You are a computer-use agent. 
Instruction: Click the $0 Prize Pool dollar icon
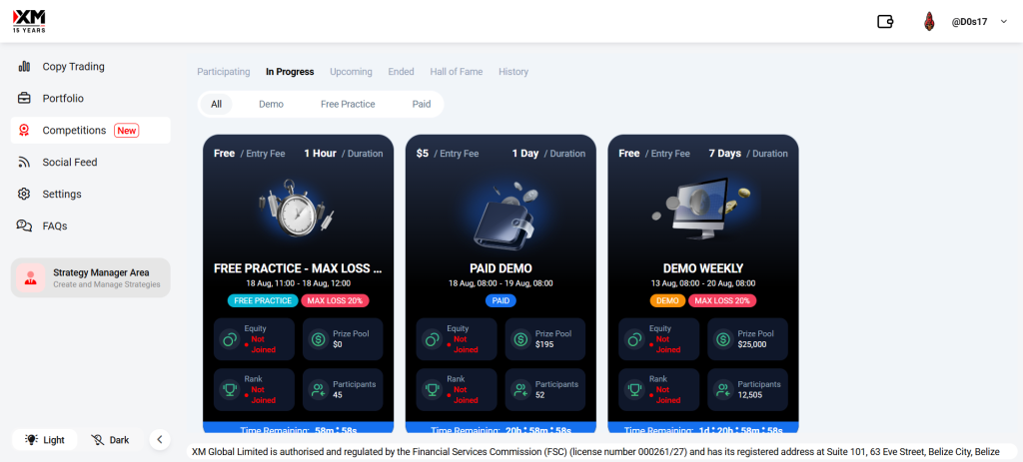318,339
